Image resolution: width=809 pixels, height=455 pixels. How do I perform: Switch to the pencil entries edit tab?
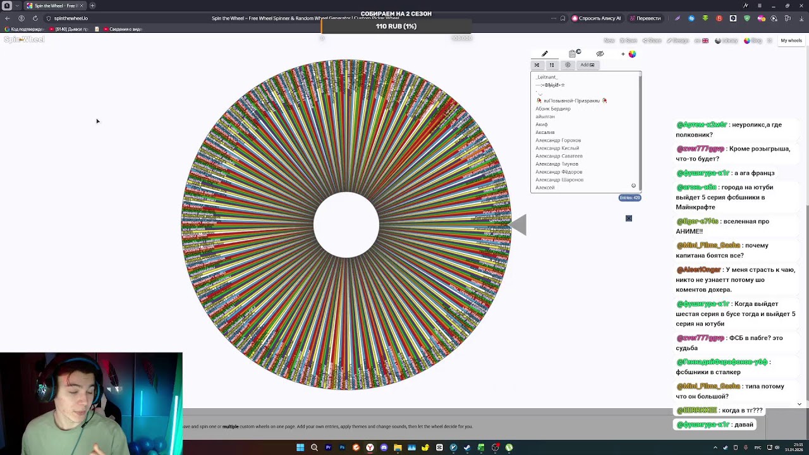(545, 54)
